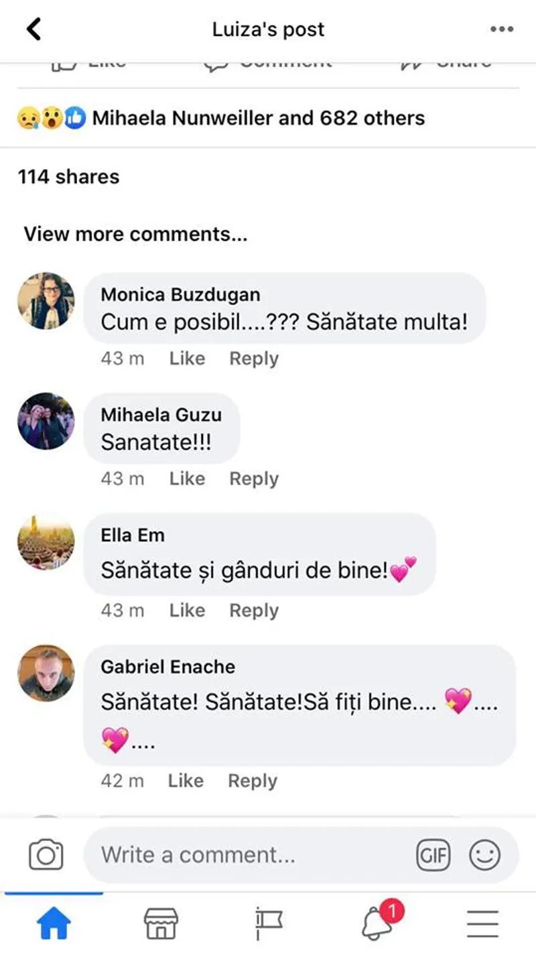
Task: Open the Pages flag icon
Action: 269,925
